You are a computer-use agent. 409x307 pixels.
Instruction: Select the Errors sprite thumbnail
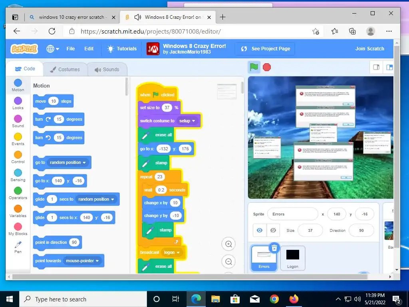[x=264, y=258]
